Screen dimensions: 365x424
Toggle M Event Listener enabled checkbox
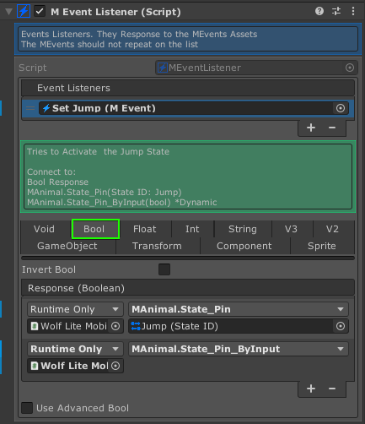pos(40,12)
